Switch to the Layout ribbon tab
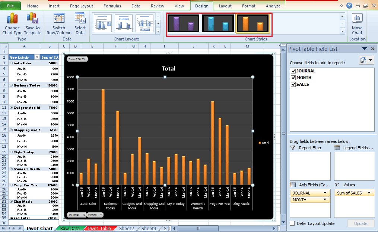 click(x=225, y=6)
